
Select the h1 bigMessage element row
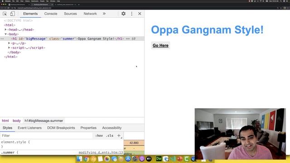click(72, 38)
